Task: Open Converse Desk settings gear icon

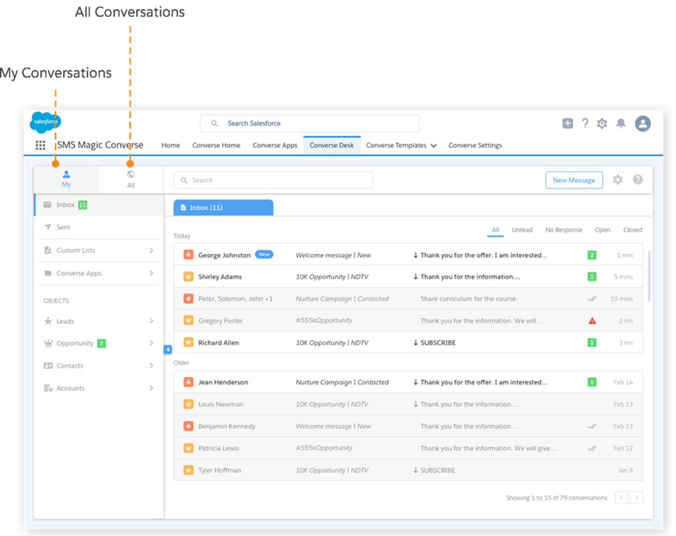Action: (618, 180)
